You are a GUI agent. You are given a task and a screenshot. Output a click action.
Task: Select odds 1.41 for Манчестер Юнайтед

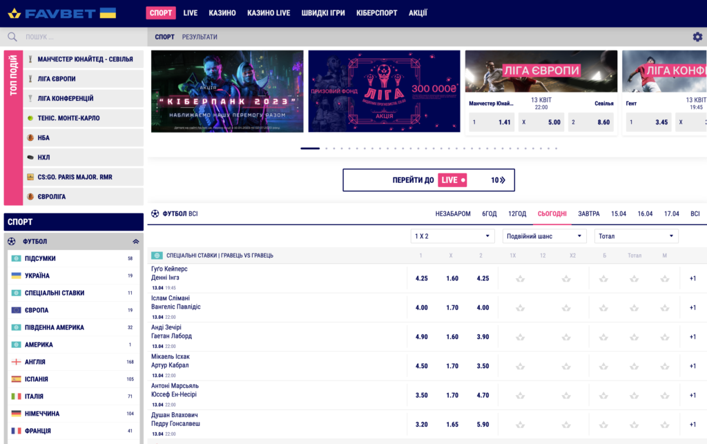click(x=492, y=122)
